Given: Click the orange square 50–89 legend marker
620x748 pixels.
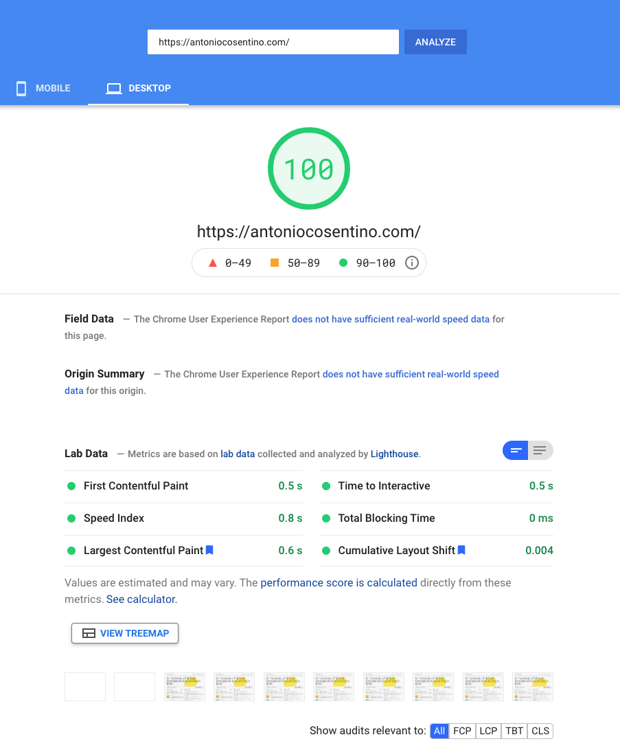Looking at the screenshot, I should pos(275,263).
